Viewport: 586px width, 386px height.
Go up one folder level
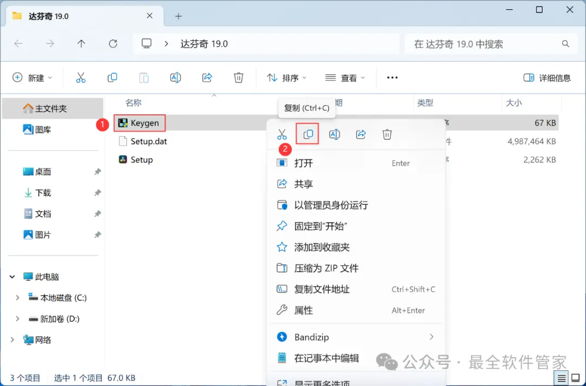pos(81,44)
